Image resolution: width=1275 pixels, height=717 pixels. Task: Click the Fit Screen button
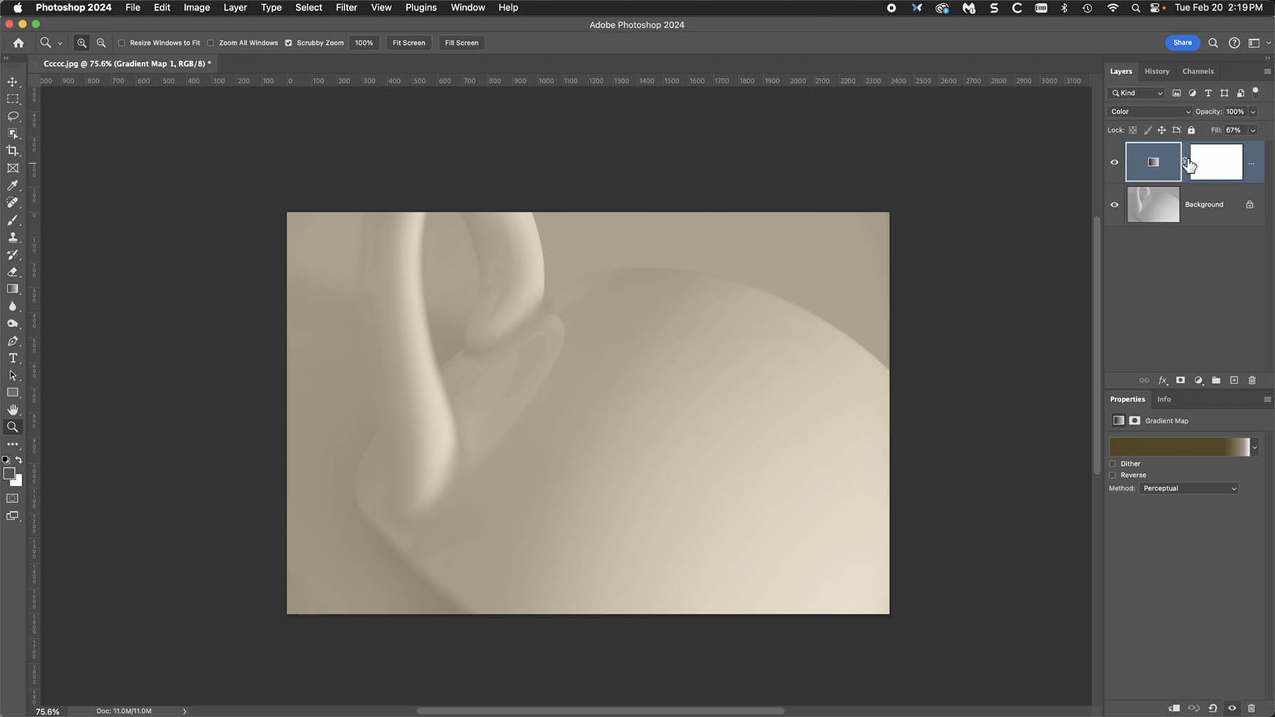click(x=408, y=43)
